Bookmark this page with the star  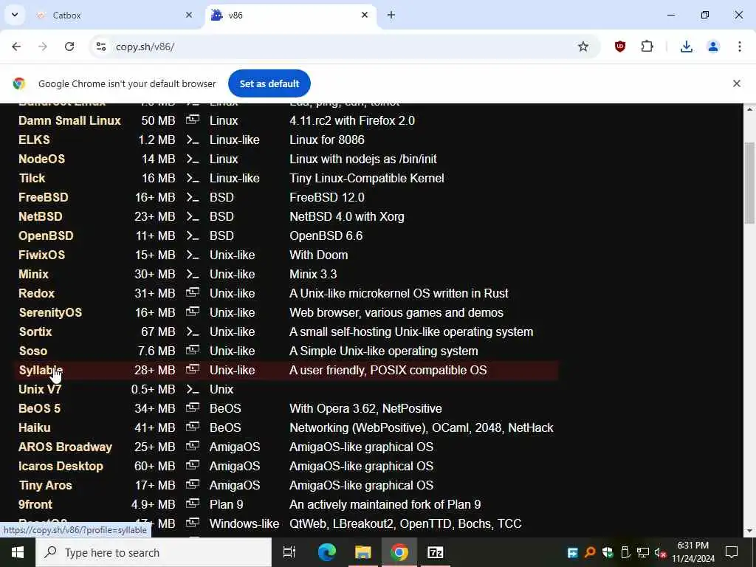(583, 47)
